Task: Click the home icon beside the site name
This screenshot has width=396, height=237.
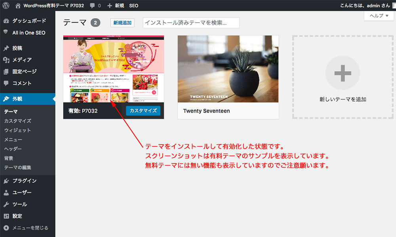Action: [18, 6]
